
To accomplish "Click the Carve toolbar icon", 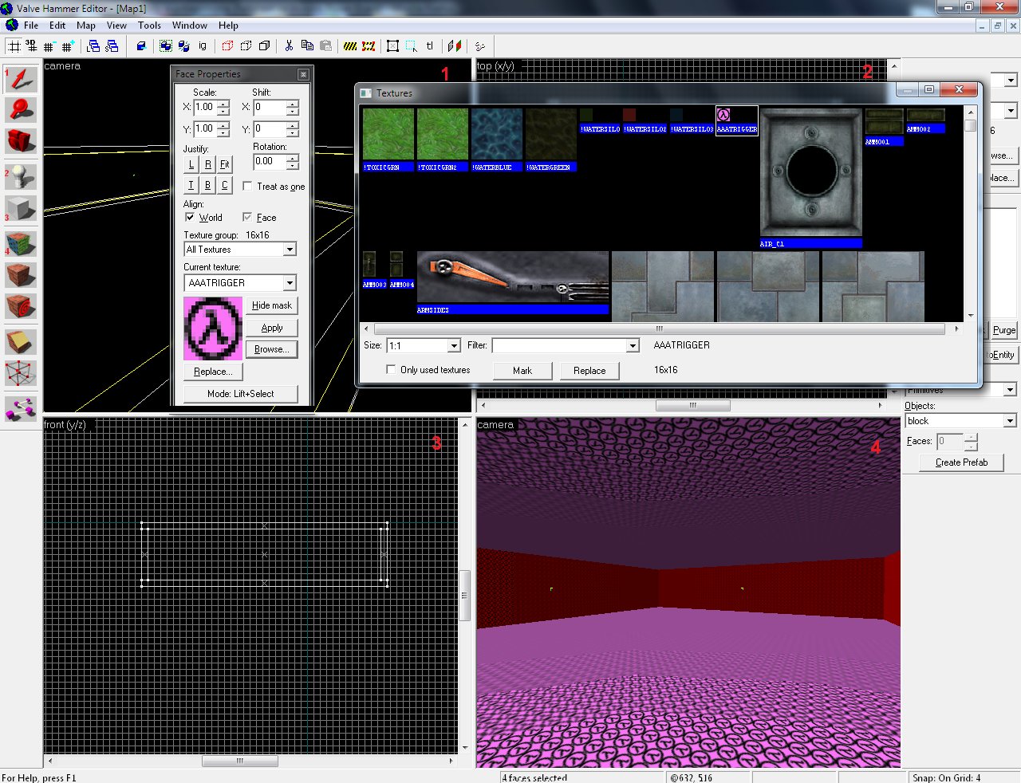I will [x=141, y=46].
